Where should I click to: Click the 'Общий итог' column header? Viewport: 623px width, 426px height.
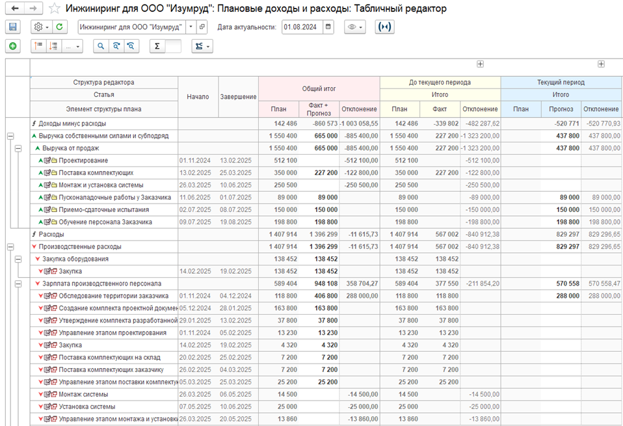coord(319,88)
